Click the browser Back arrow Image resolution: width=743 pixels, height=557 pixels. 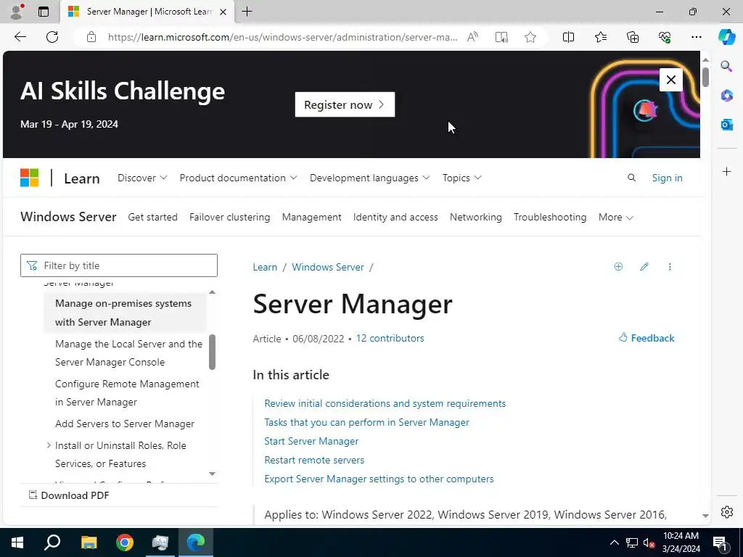[x=20, y=37]
